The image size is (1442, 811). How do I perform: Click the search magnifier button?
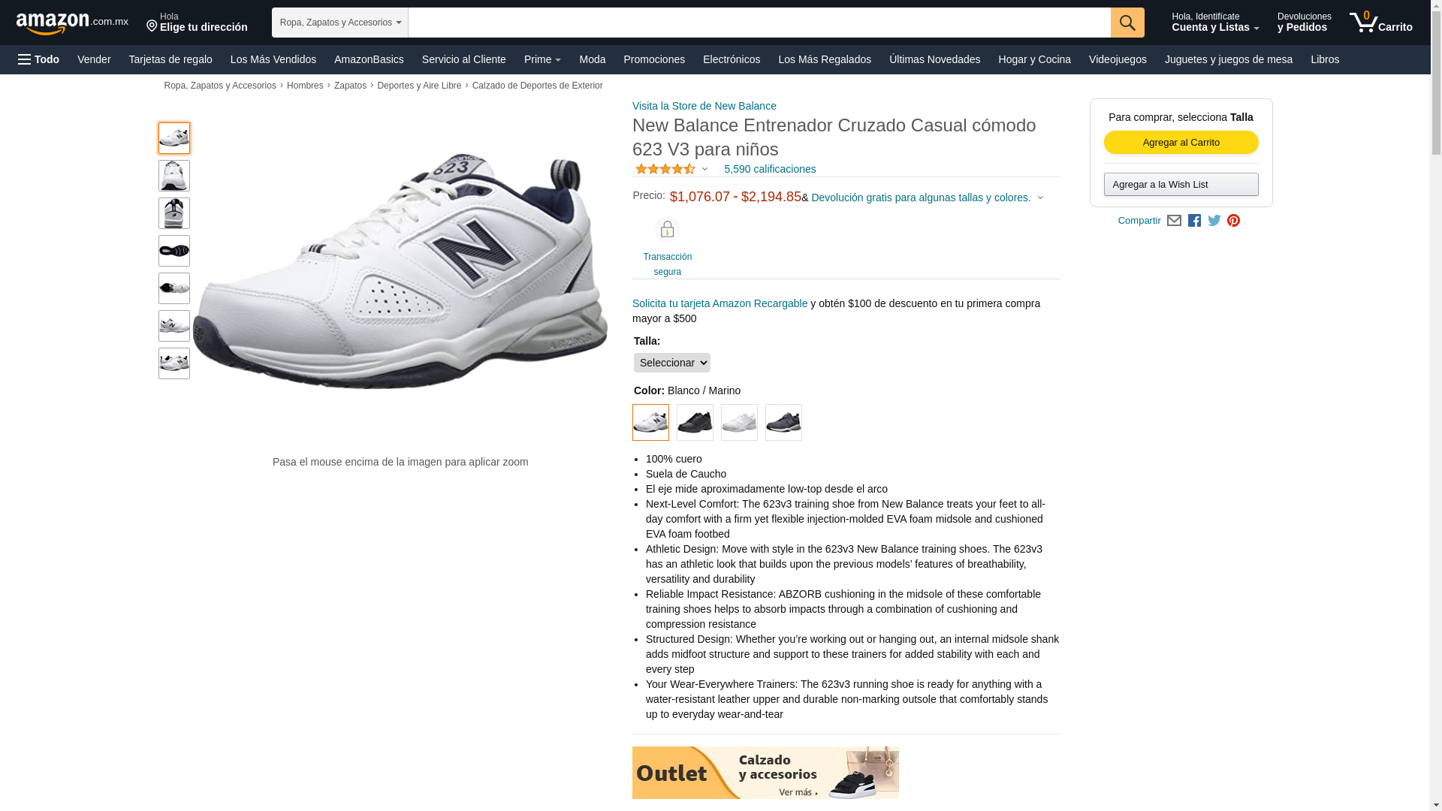coord(1127,23)
